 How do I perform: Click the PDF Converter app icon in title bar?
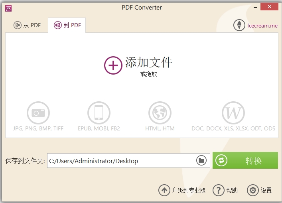click(x=8, y=8)
